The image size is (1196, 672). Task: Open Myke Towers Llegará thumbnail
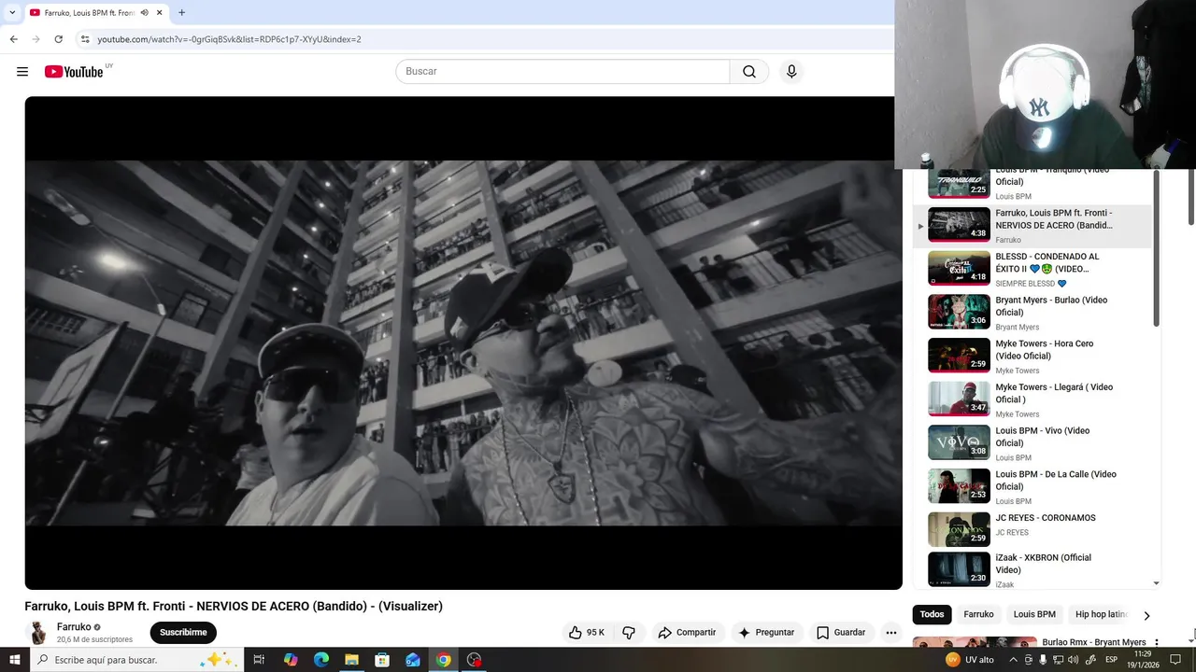pyautogui.click(x=959, y=399)
